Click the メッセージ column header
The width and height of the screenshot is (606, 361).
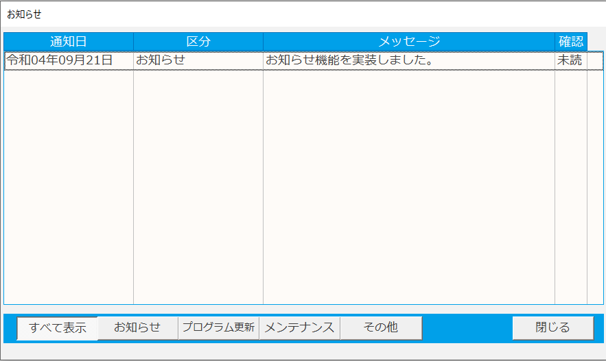click(409, 41)
